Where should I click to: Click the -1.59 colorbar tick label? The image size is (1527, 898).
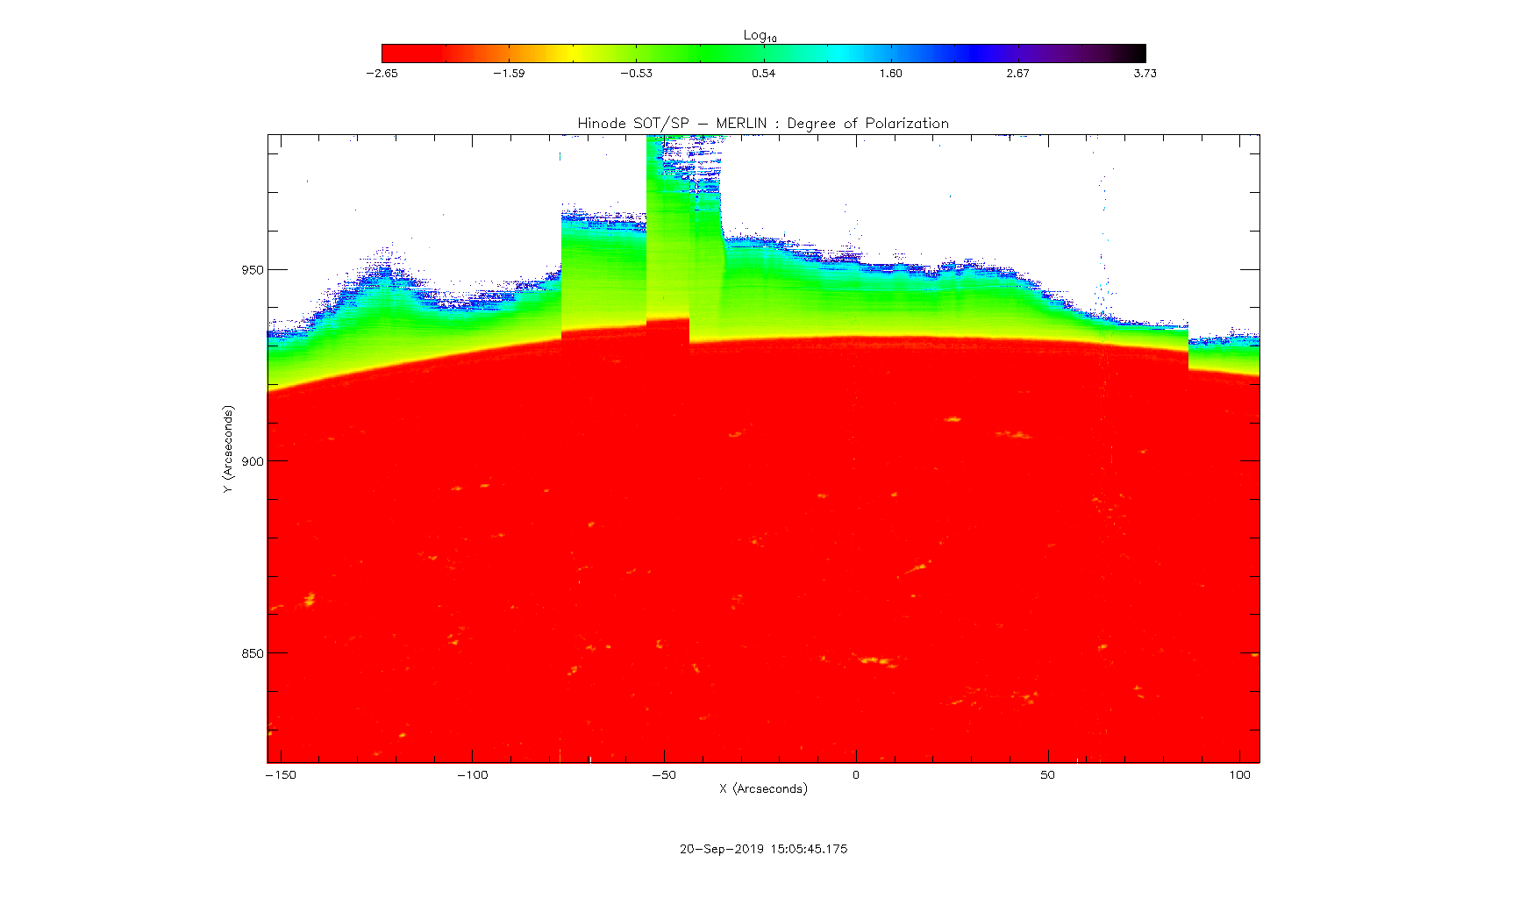509,74
